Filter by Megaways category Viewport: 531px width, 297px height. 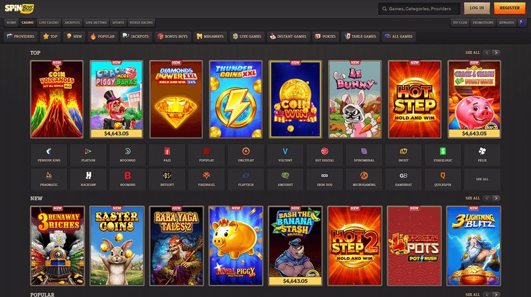click(210, 37)
